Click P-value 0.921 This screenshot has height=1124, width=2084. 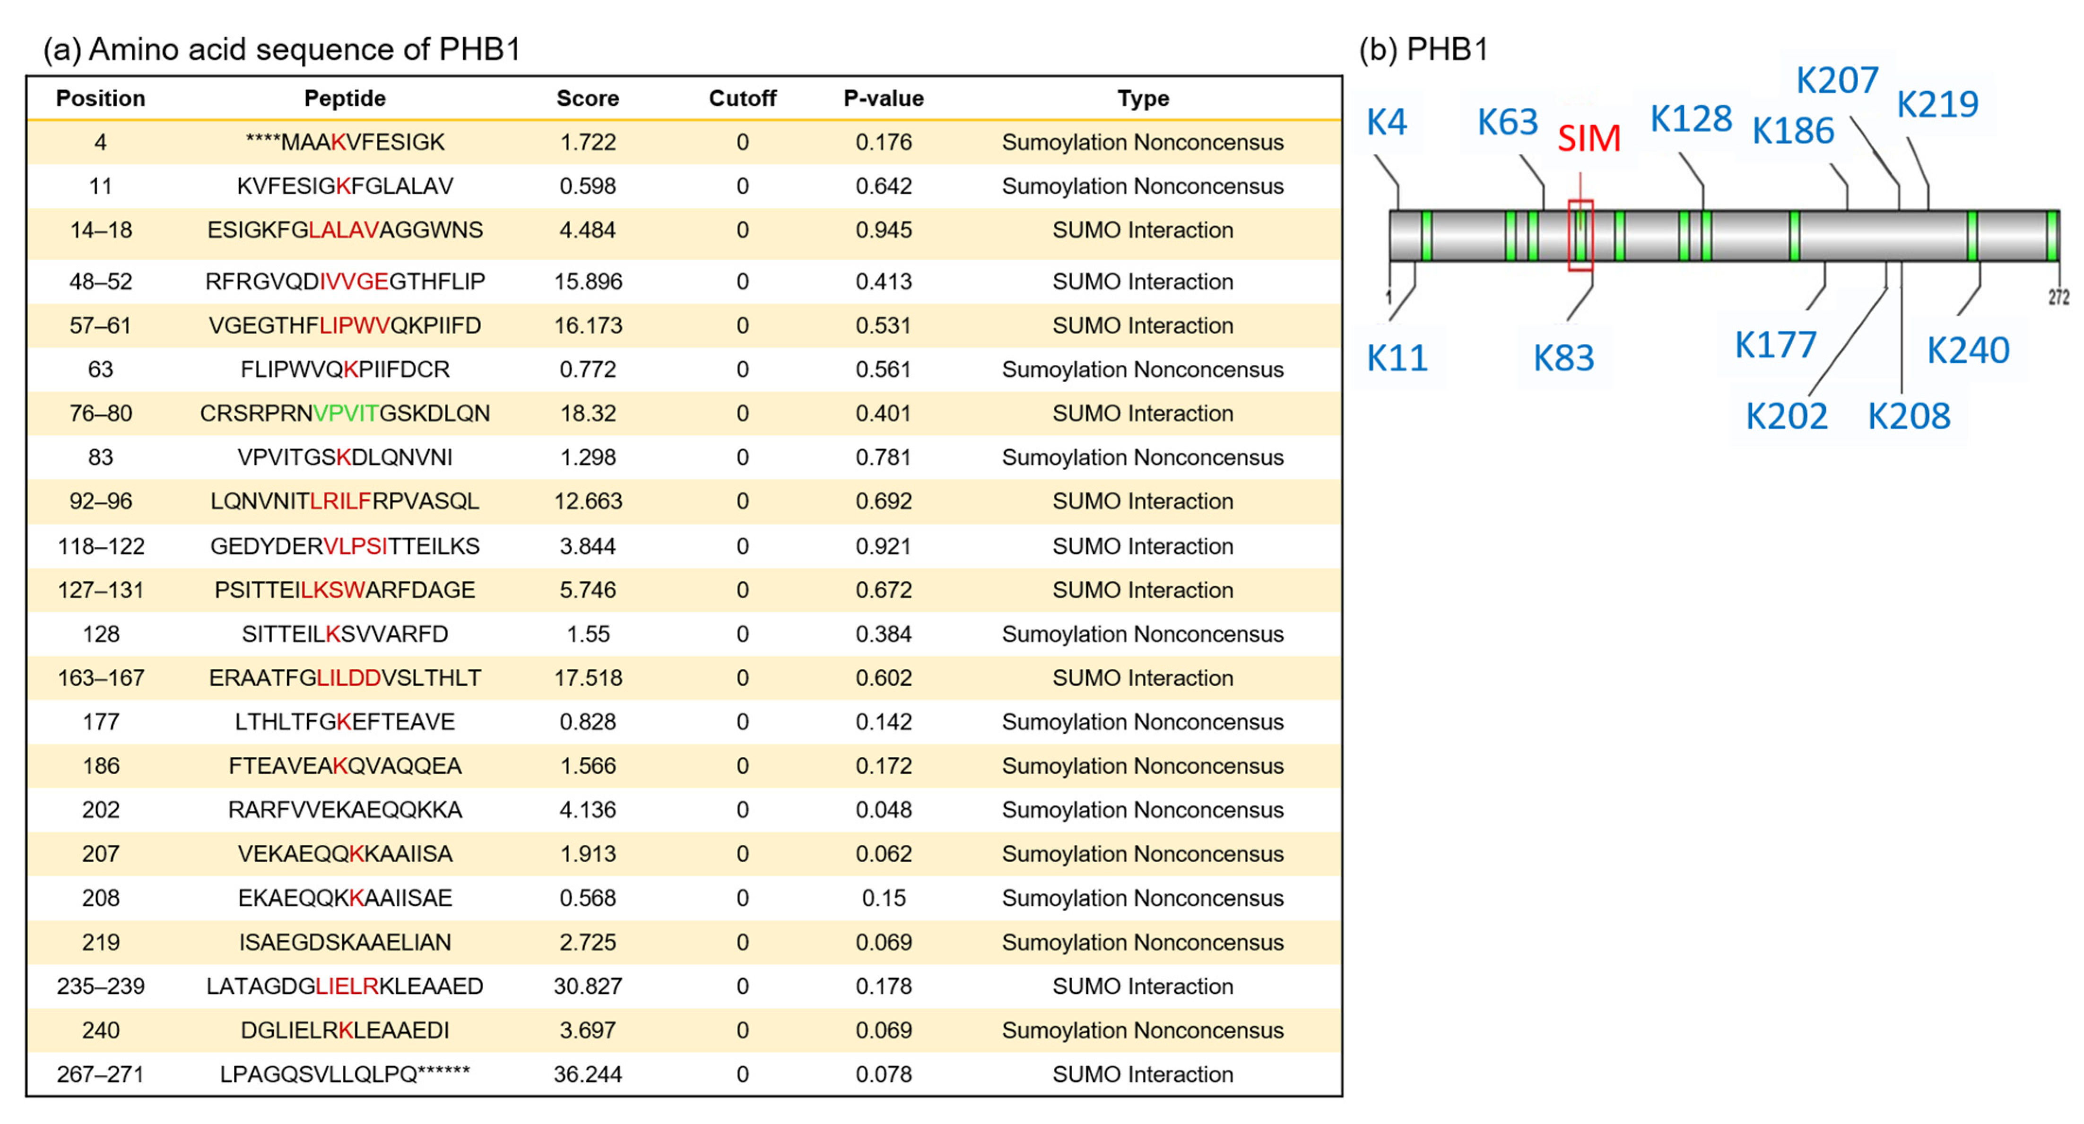pyautogui.click(x=884, y=546)
